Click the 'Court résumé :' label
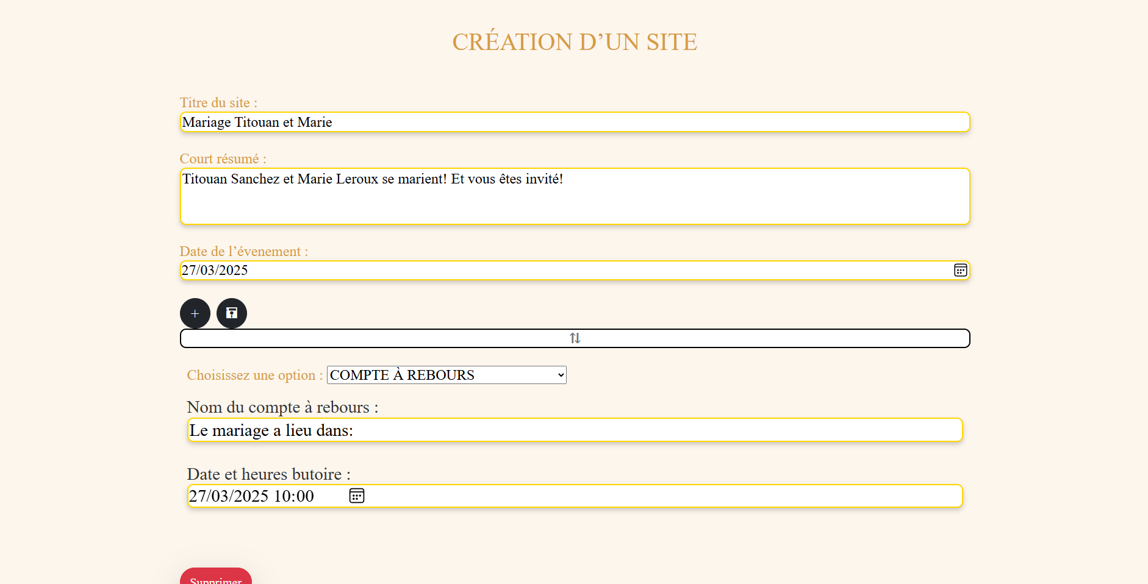Image resolution: width=1148 pixels, height=584 pixels. (223, 158)
